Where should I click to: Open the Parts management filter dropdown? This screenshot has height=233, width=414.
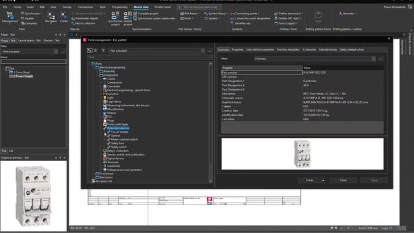coord(202,50)
